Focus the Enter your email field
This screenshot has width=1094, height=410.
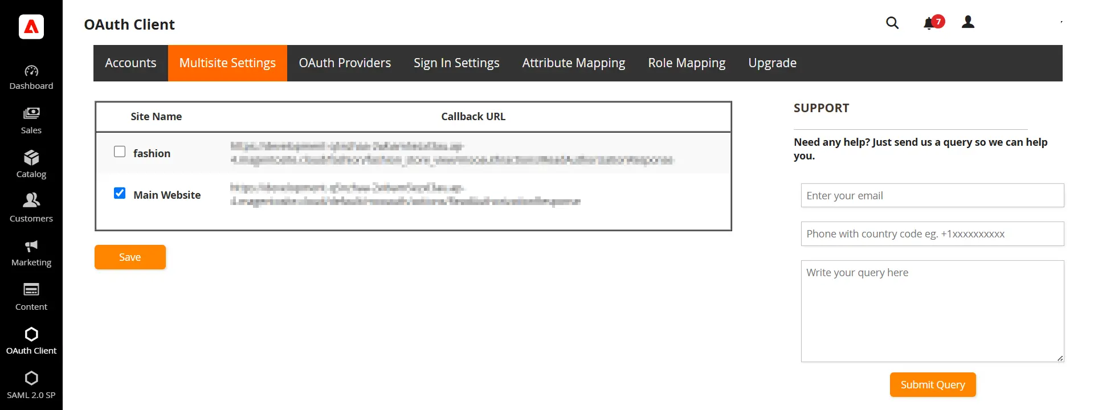(932, 195)
